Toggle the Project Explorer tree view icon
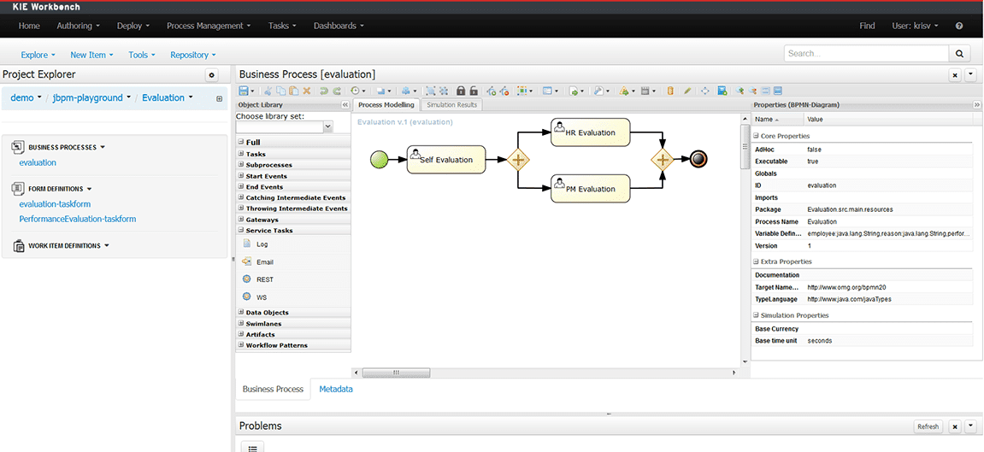This screenshot has height=452, width=984. [219, 98]
